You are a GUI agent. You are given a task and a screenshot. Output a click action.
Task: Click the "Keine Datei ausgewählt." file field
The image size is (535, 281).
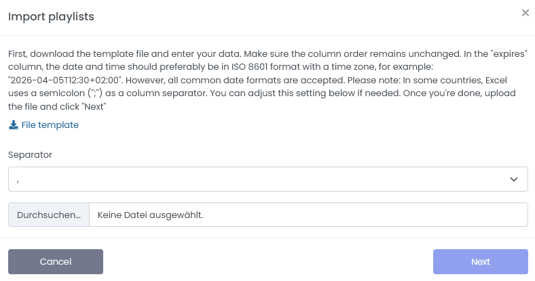[x=309, y=215]
